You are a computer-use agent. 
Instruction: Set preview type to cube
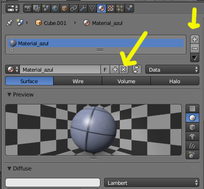[192, 127]
